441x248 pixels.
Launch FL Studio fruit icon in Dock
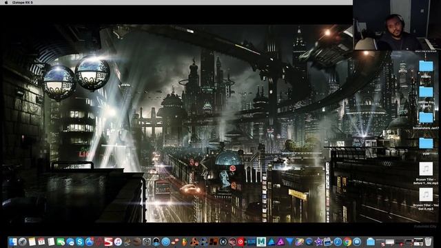click(x=185, y=242)
